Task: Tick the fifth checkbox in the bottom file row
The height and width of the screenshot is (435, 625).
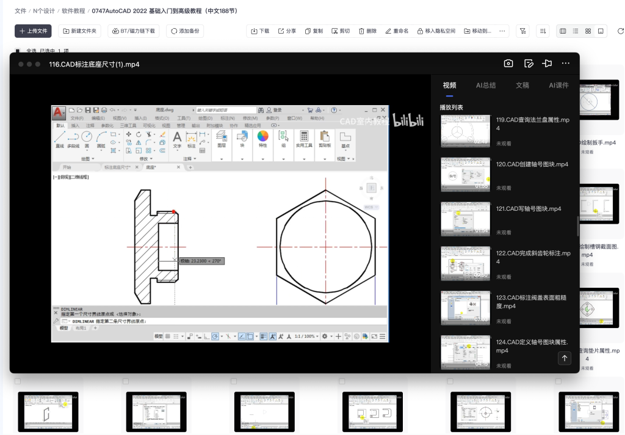Action: [450, 381]
